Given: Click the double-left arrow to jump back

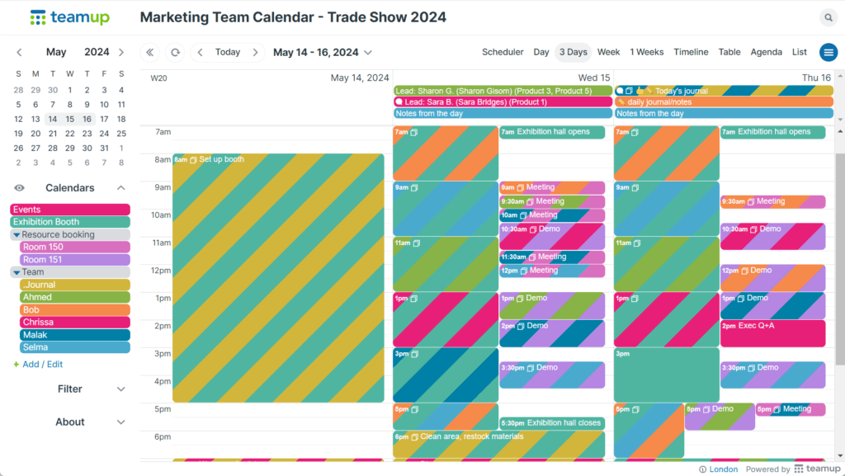Looking at the screenshot, I should point(150,52).
